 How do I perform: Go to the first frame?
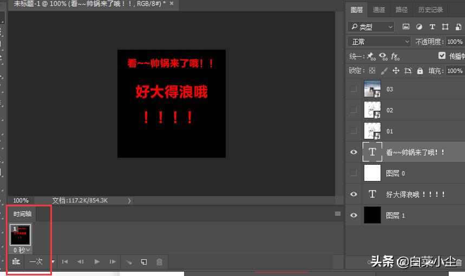pyautogui.click(x=65, y=262)
